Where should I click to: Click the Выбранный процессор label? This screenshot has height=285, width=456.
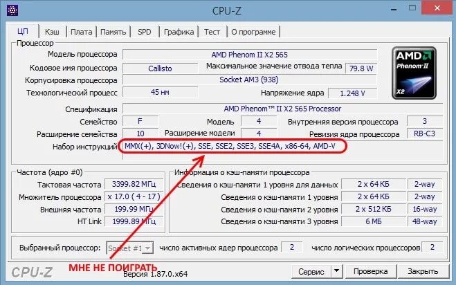(60, 248)
